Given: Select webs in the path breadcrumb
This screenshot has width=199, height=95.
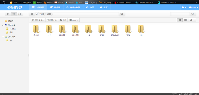Looking at the screenshot, I should pos(49,14).
